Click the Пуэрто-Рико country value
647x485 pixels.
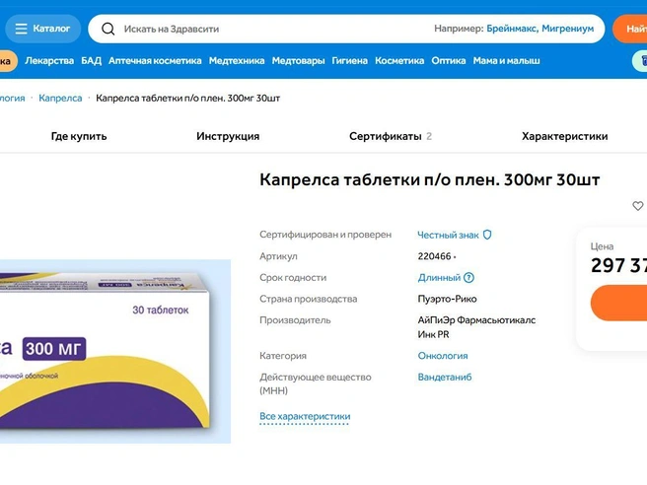448,299
